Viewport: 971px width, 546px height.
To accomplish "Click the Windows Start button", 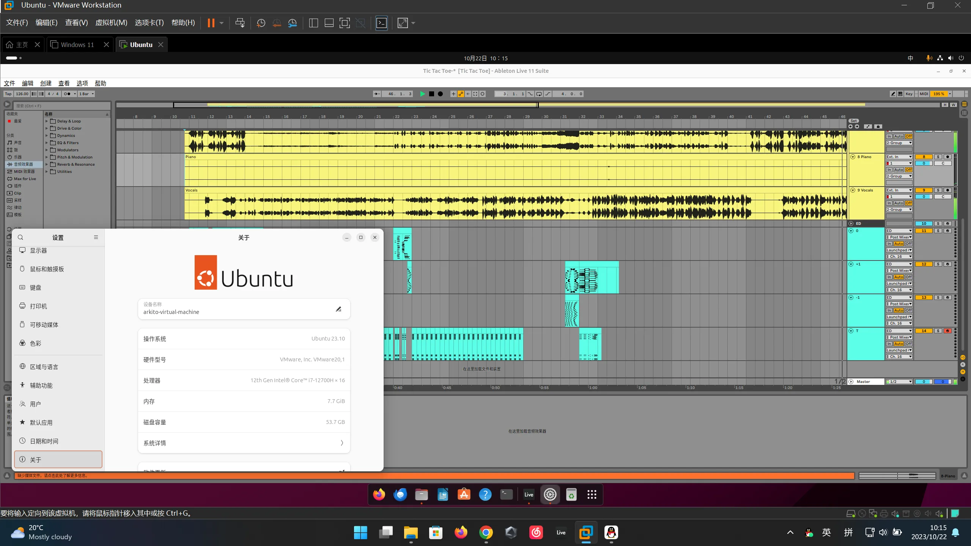I will click(360, 533).
